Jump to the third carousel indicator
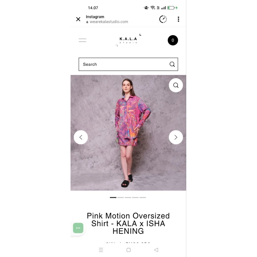This screenshot has width=257, height=257. click(128, 198)
